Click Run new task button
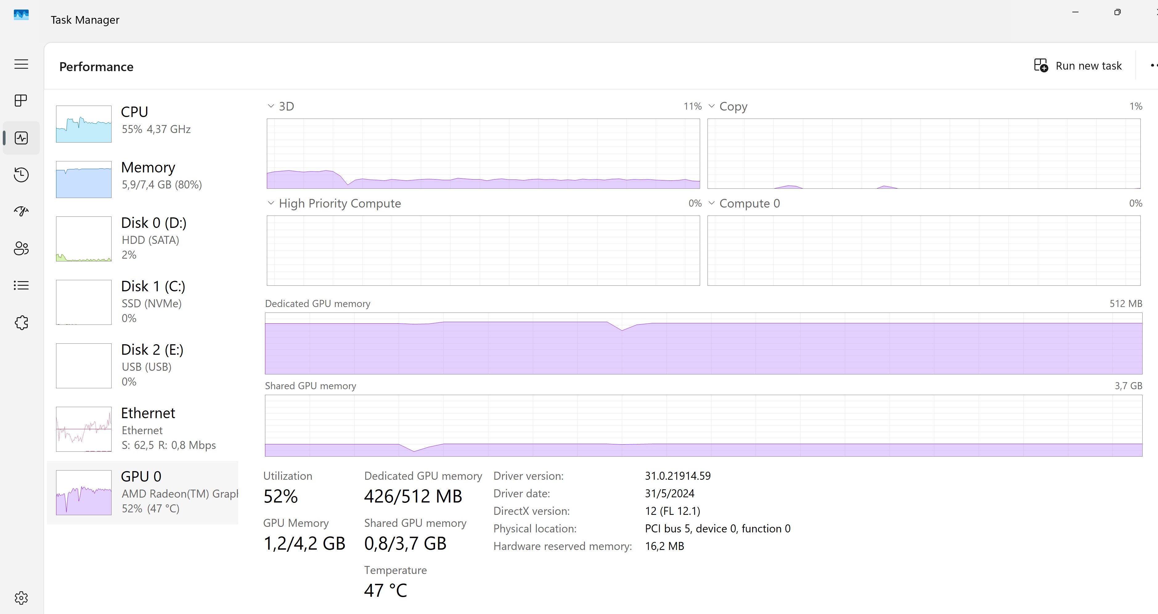 (1078, 66)
